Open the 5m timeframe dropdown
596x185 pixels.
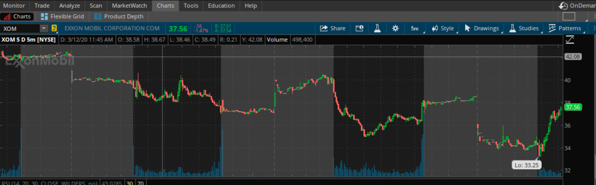[415, 28]
